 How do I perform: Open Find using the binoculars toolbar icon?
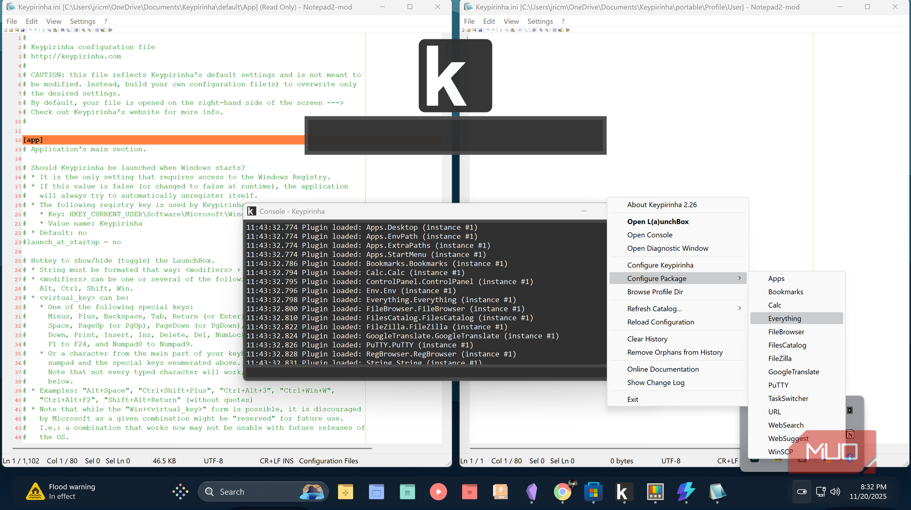tap(62, 30)
